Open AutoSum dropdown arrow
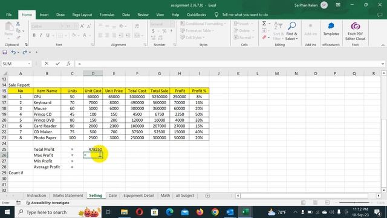 (x=269, y=24)
